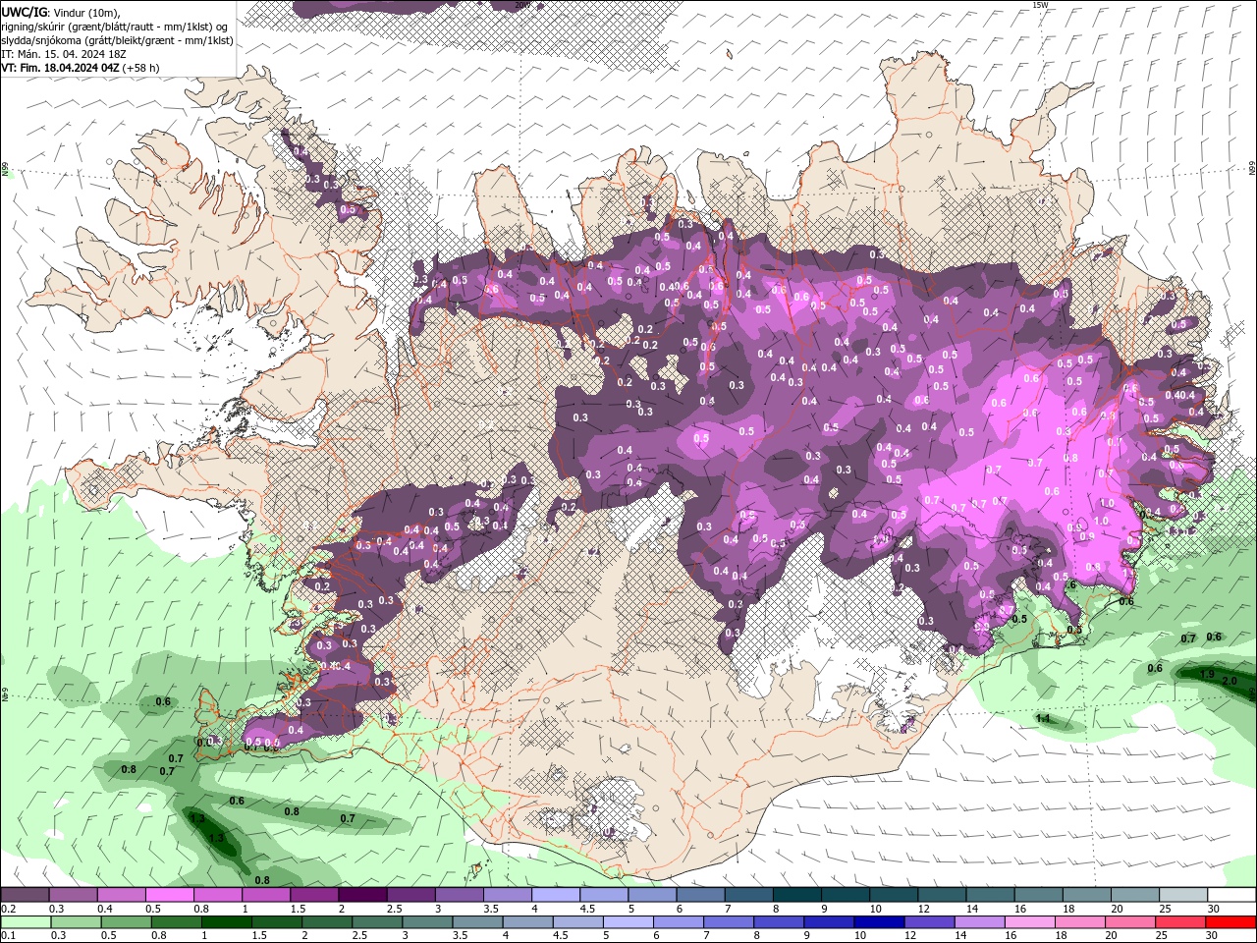This screenshot has height=943, width=1257.
Task: Select the red rain legend swatch after 30
Action: pos(1230,922)
